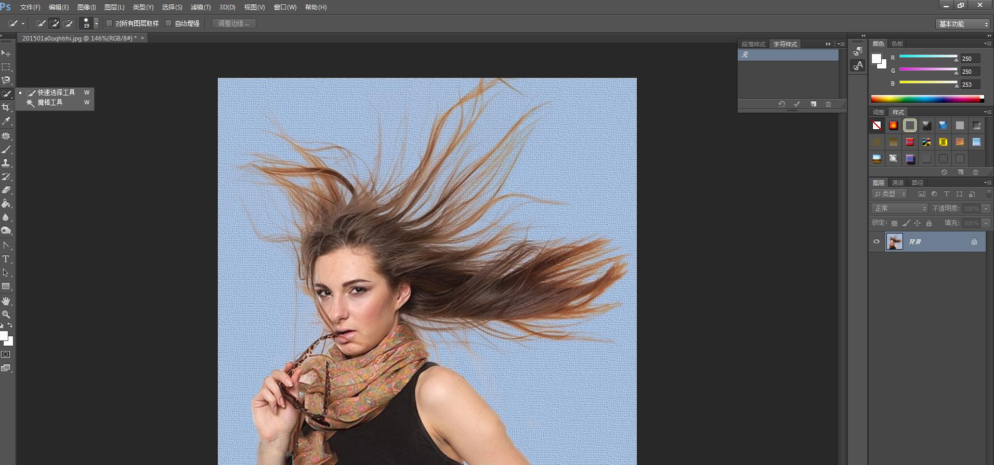994x465 pixels.
Task: Select the History Brush tool
Action: coord(6,176)
